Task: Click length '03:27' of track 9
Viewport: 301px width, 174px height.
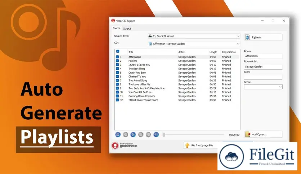Action: [213, 88]
